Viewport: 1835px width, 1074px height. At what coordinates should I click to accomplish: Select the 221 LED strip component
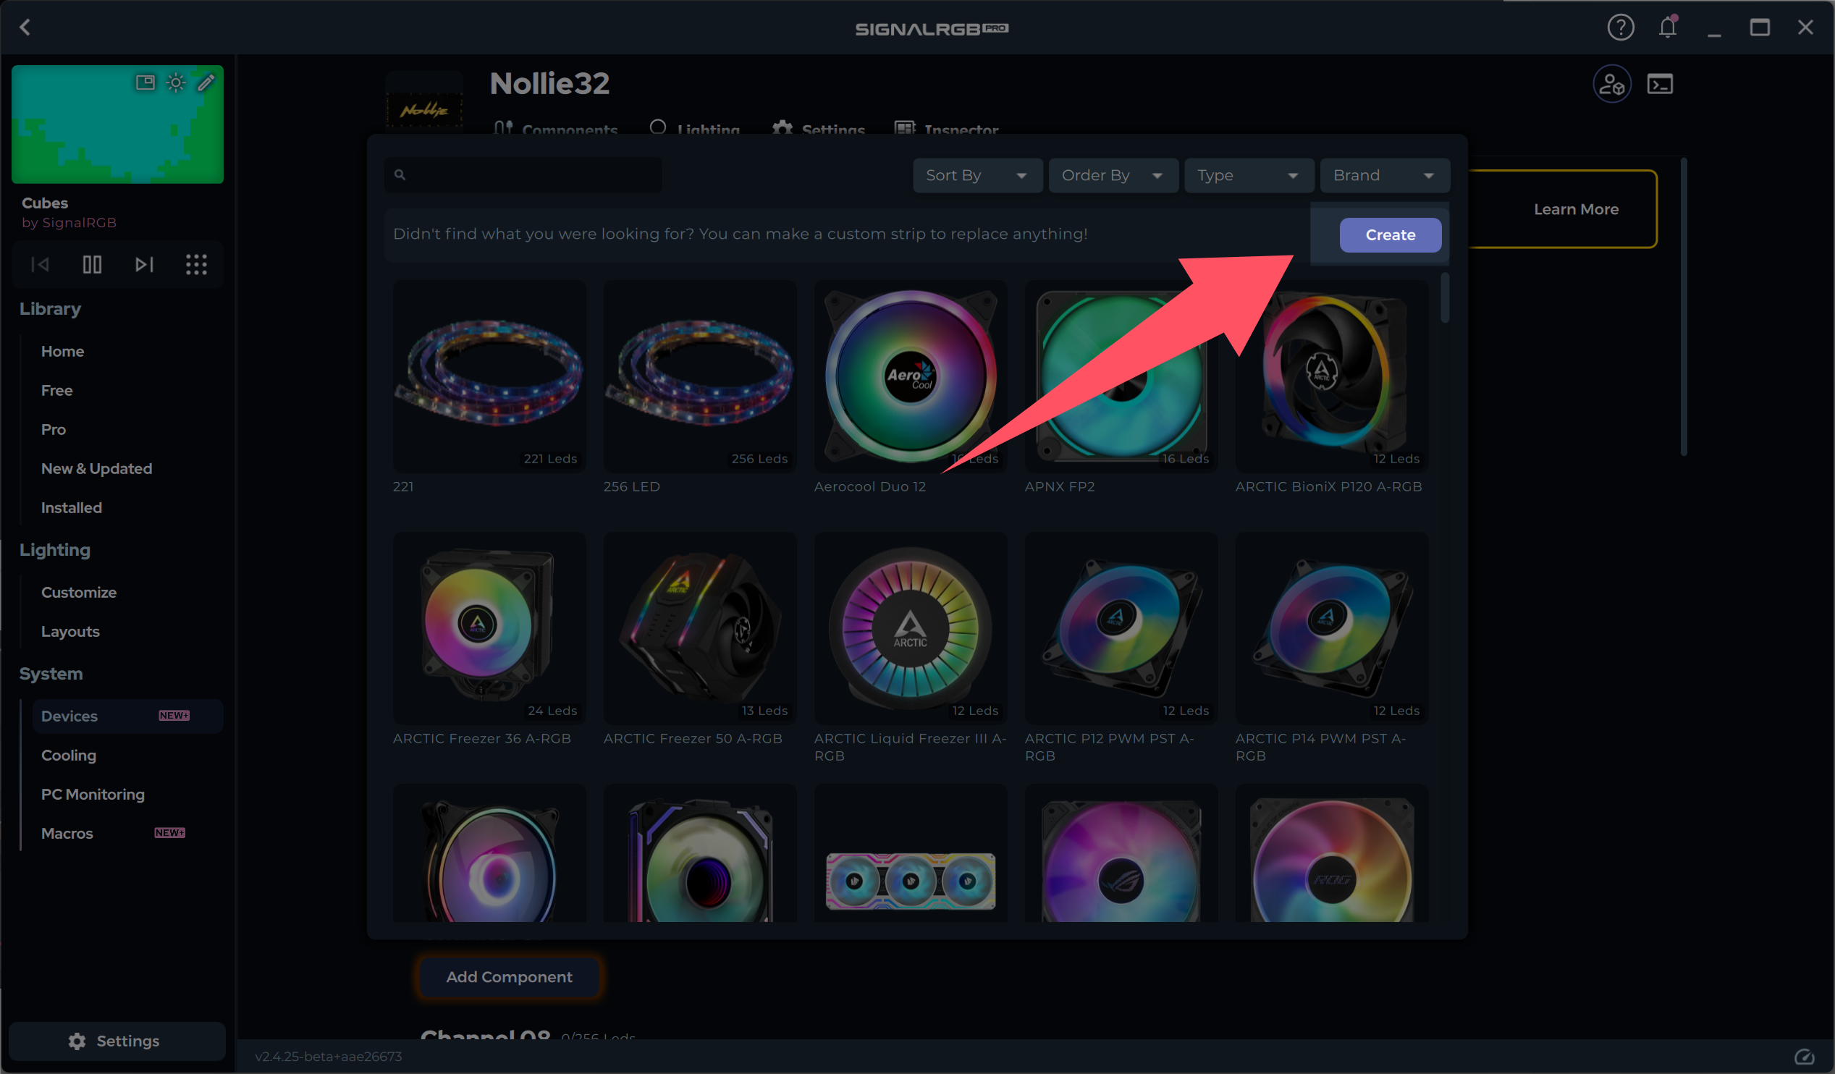(x=489, y=377)
